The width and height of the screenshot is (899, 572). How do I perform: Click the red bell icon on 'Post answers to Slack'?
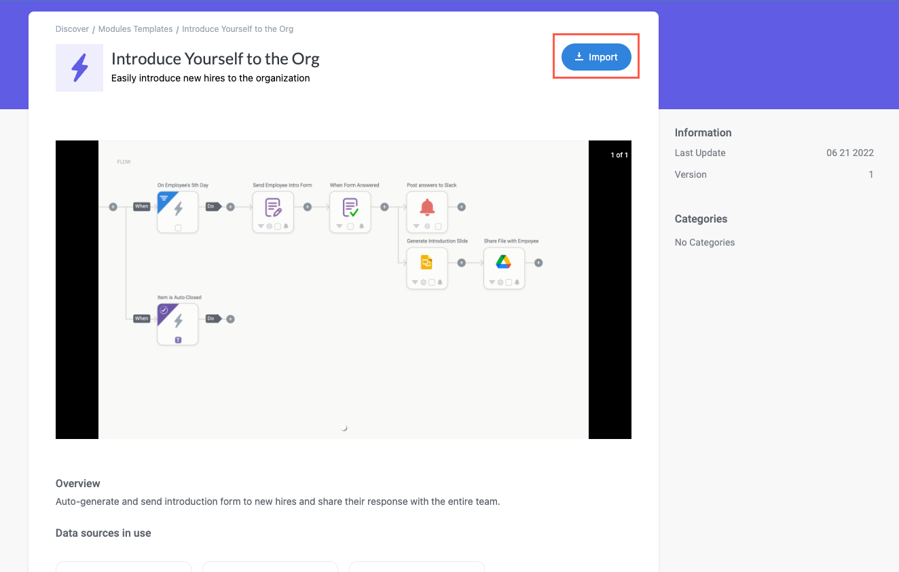coord(427,207)
